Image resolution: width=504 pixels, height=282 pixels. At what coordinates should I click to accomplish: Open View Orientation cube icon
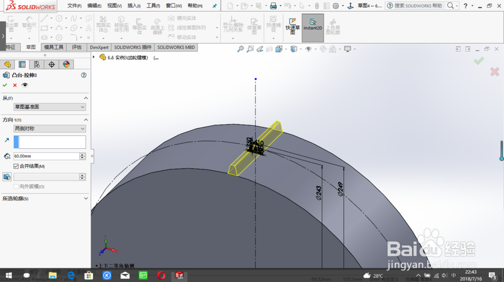[x=279, y=49]
